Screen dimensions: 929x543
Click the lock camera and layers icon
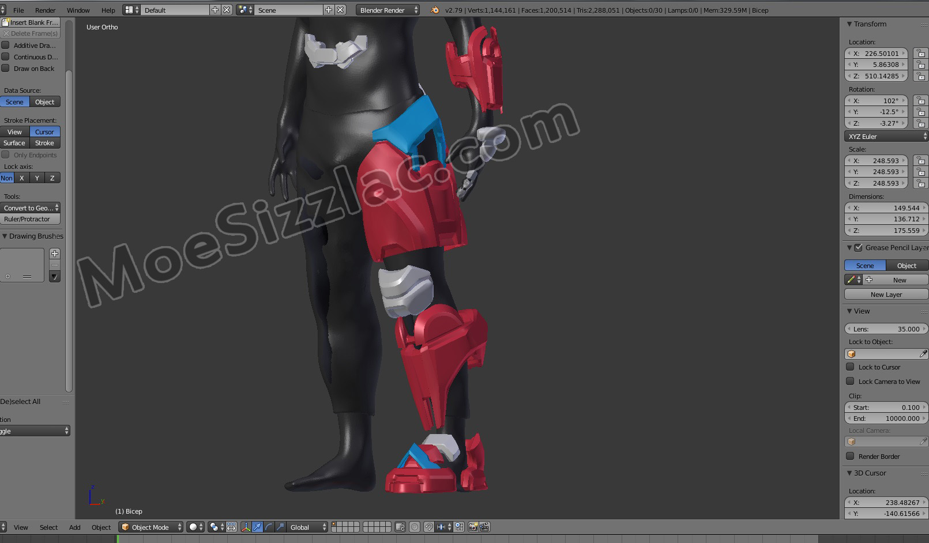[x=400, y=527]
